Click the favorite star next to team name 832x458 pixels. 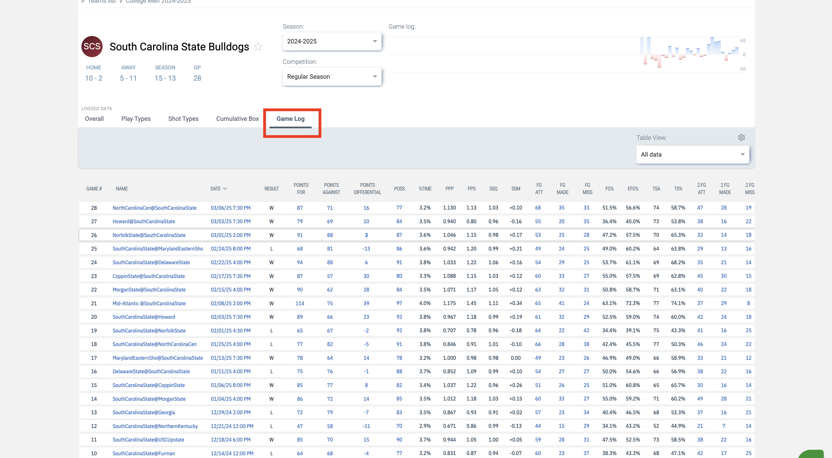258,47
